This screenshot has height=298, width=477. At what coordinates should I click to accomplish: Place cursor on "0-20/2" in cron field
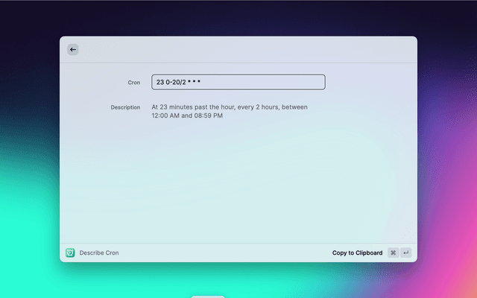click(x=176, y=82)
